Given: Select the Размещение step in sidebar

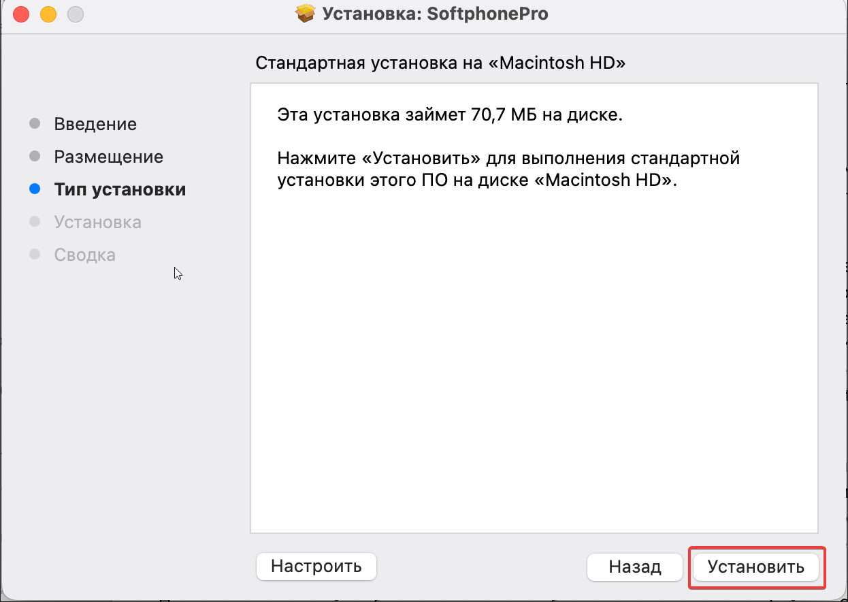Looking at the screenshot, I should point(109,157).
